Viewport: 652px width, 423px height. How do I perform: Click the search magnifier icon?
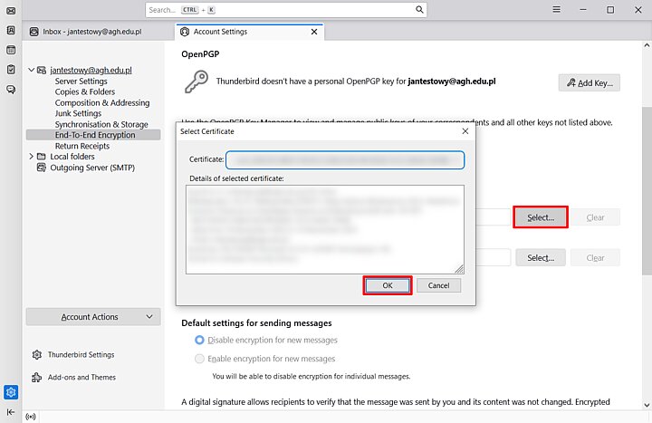pyautogui.click(x=419, y=10)
